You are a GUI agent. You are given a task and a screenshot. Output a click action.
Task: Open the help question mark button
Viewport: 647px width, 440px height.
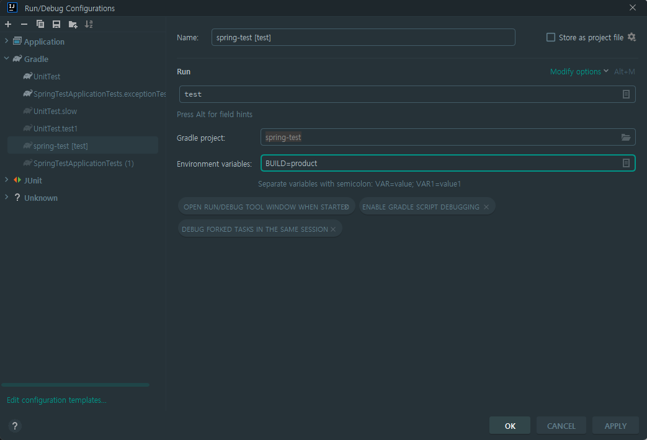coord(15,426)
